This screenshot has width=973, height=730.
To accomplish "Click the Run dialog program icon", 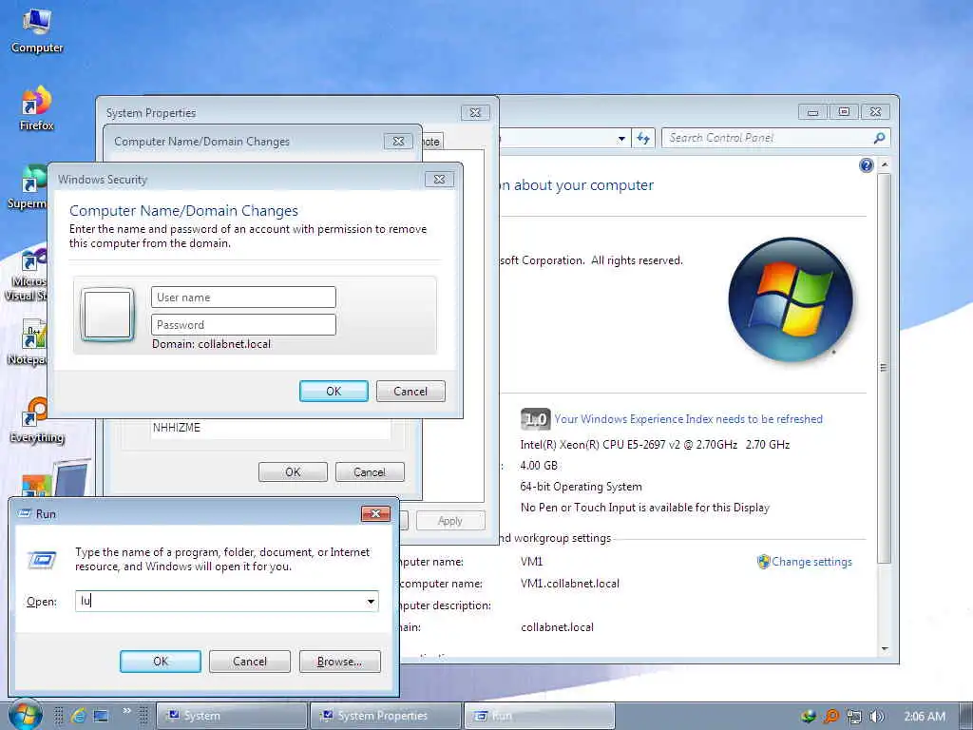I will (x=42, y=560).
